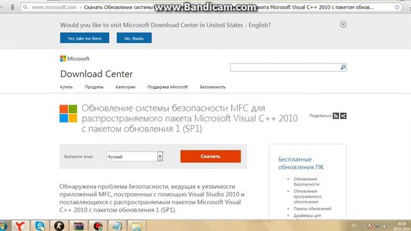The height and width of the screenshot is (231, 411).
Task: Click the Выберите язык label
Action: pos(78,157)
